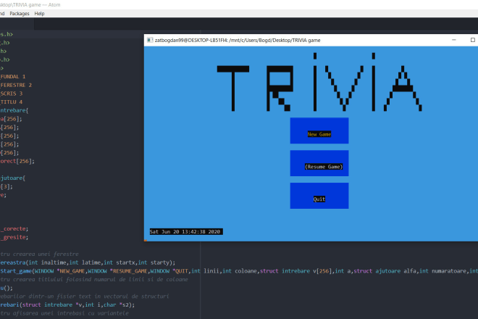Click the 'ereastra(int inaltime' function line

(88, 262)
